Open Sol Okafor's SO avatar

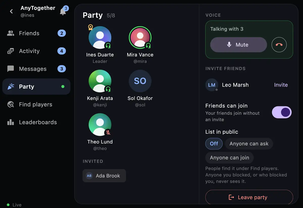[x=140, y=81]
